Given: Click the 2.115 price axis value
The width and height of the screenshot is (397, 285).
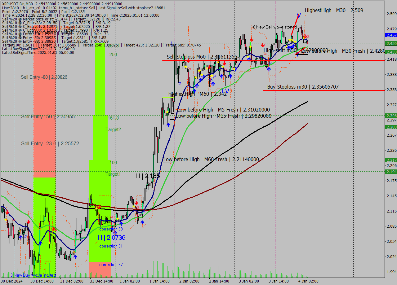Looking at the screenshot, I should [x=391, y=211].
